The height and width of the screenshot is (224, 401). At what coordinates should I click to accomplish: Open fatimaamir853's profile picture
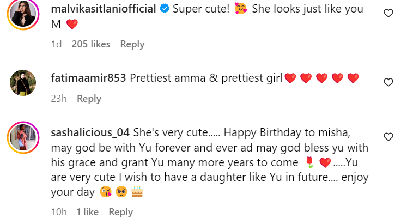(x=23, y=83)
